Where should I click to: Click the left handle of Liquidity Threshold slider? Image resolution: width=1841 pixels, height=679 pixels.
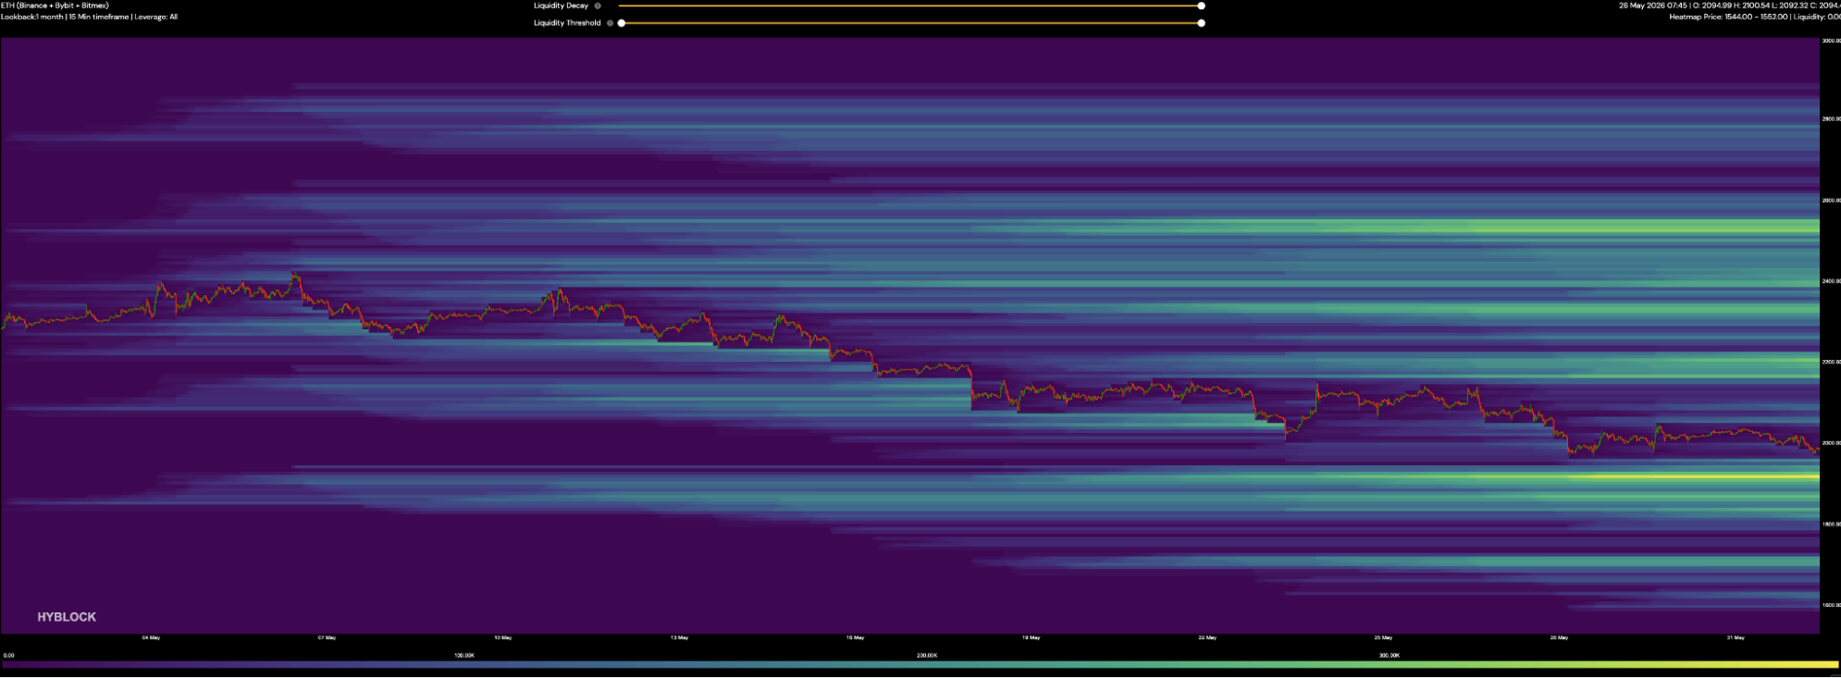point(622,23)
